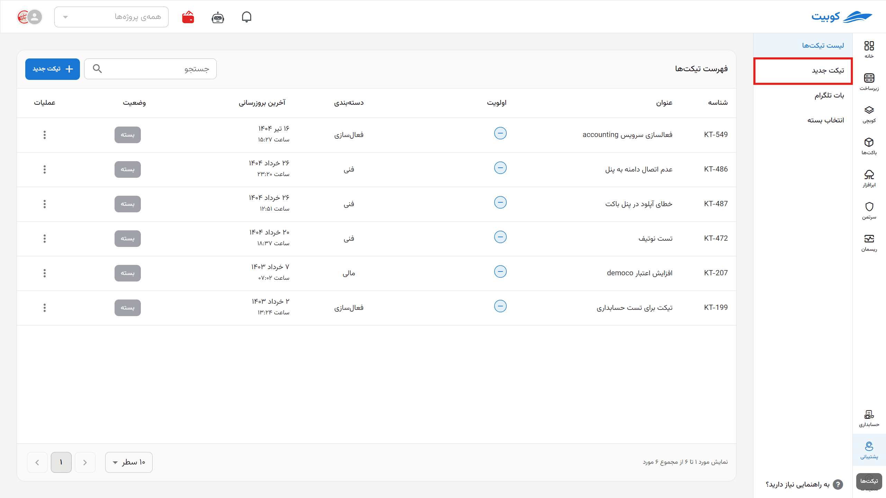Open ابرافزار sidebar section

point(869,178)
